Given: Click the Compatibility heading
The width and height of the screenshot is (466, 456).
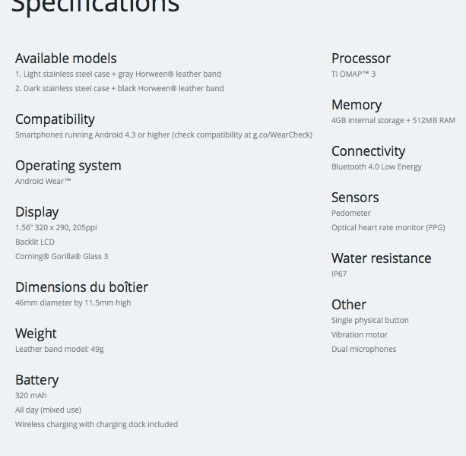Looking at the screenshot, I should click(x=55, y=119).
